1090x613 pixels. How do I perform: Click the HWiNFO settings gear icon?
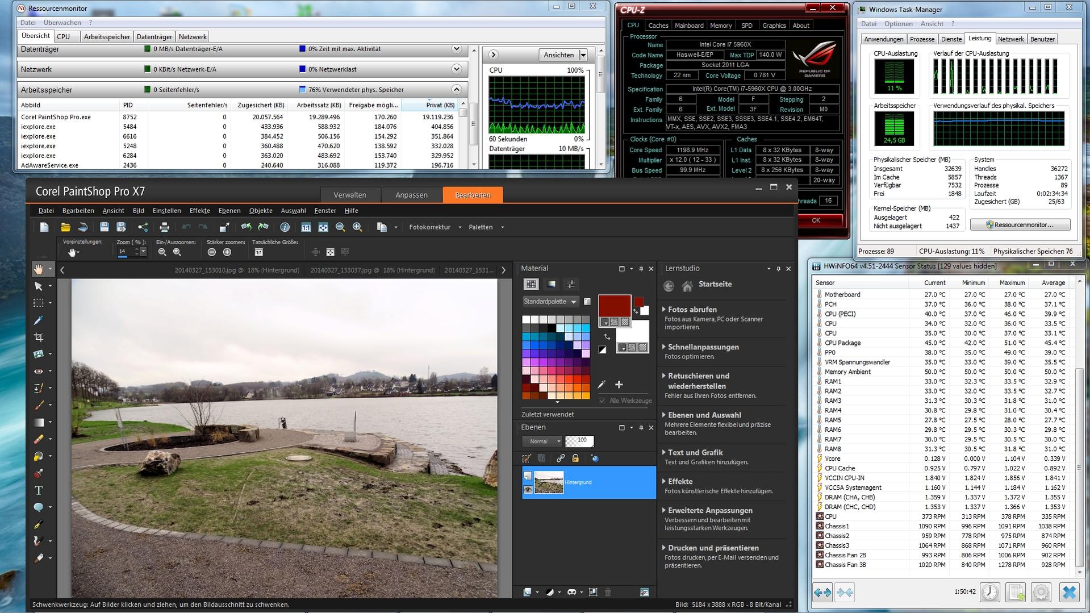tap(1041, 593)
